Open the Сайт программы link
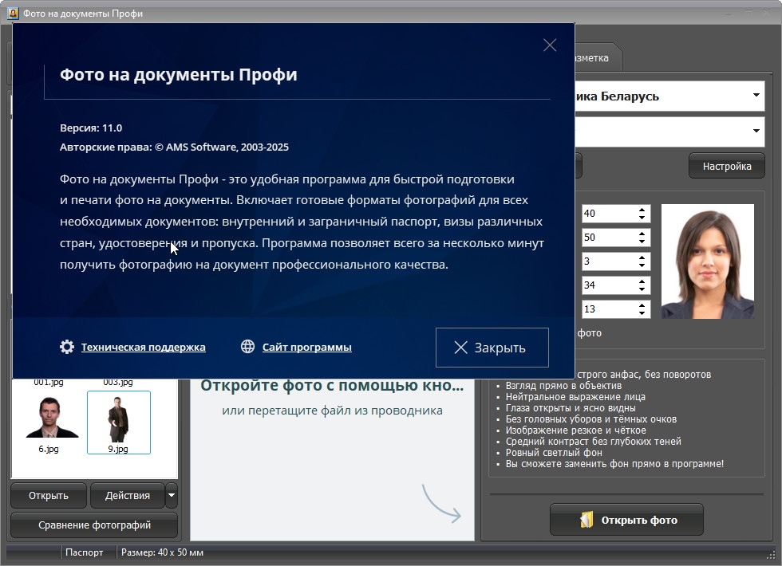 pos(306,348)
